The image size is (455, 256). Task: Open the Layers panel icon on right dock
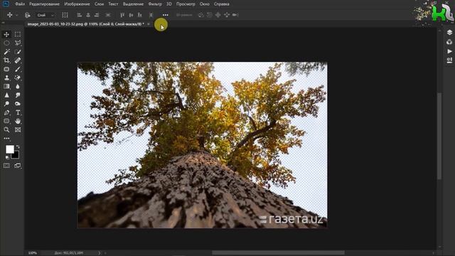click(449, 32)
